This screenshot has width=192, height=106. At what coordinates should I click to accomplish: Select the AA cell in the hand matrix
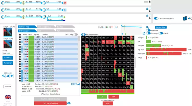coord(83,38)
